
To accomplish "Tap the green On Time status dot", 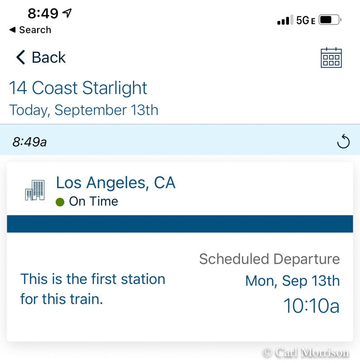I will point(60,202).
